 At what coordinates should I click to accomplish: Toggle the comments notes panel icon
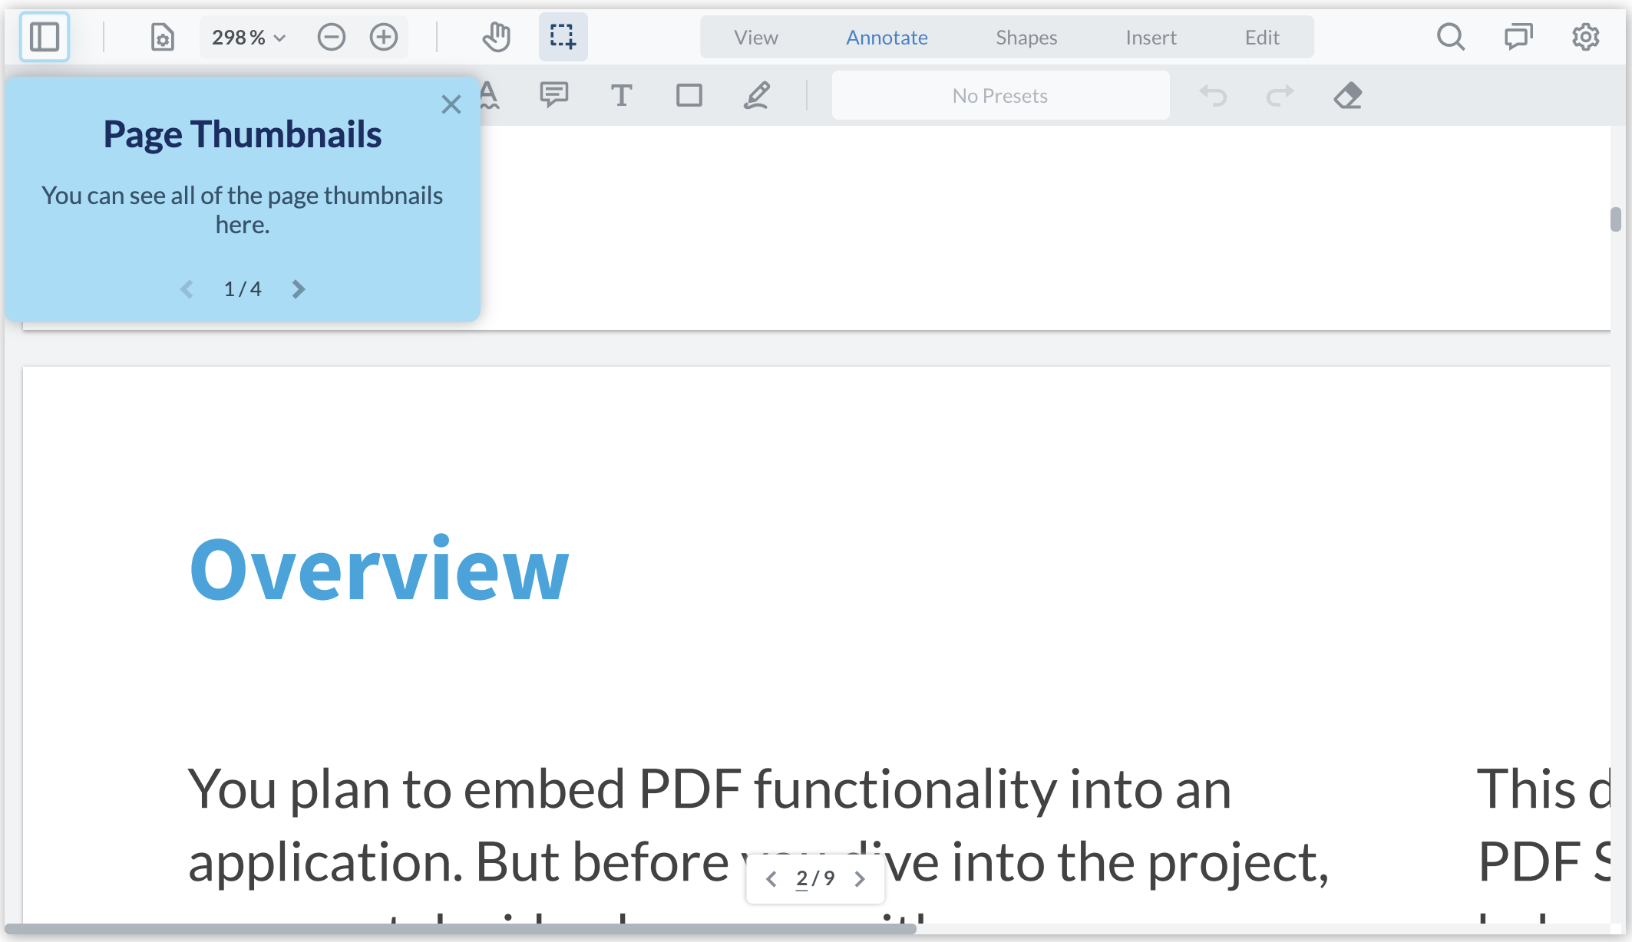tap(1518, 37)
